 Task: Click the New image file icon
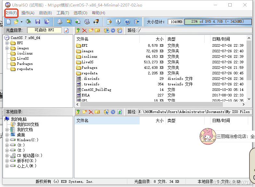click(x=9, y=22)
